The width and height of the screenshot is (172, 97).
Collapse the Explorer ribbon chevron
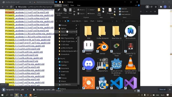click(x=136, y=5)
